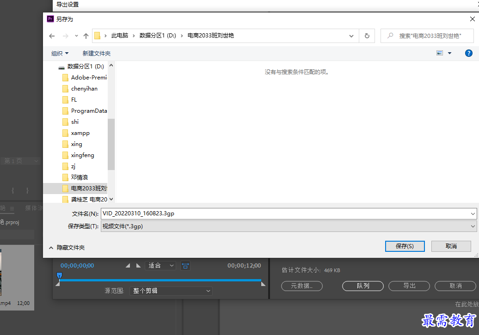Select the chenyihan folder
Viewport: 479px width, 335px height.
tap(80, 89)
